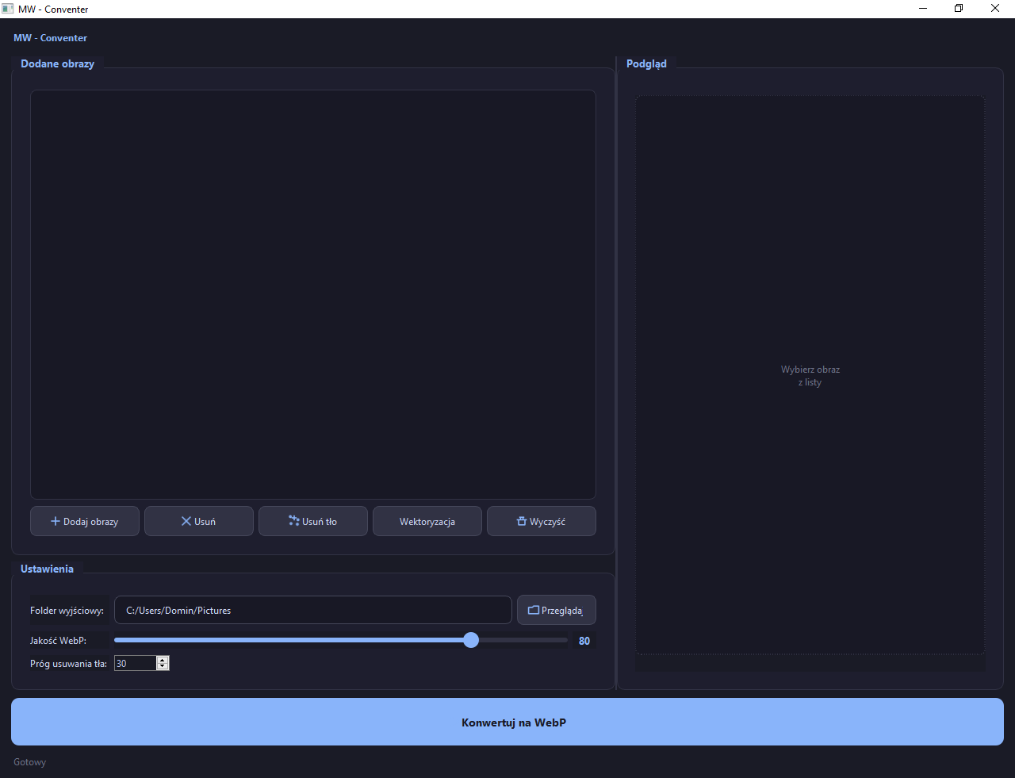Click the output folder path field
1015x778 pixels.
tap(313, 610)
